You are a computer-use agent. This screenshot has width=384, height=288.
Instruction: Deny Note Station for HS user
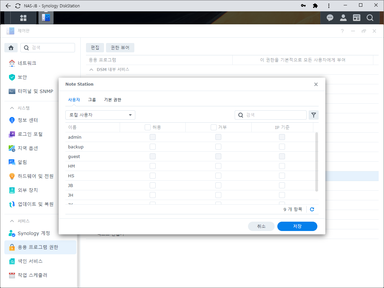(218, 176)
